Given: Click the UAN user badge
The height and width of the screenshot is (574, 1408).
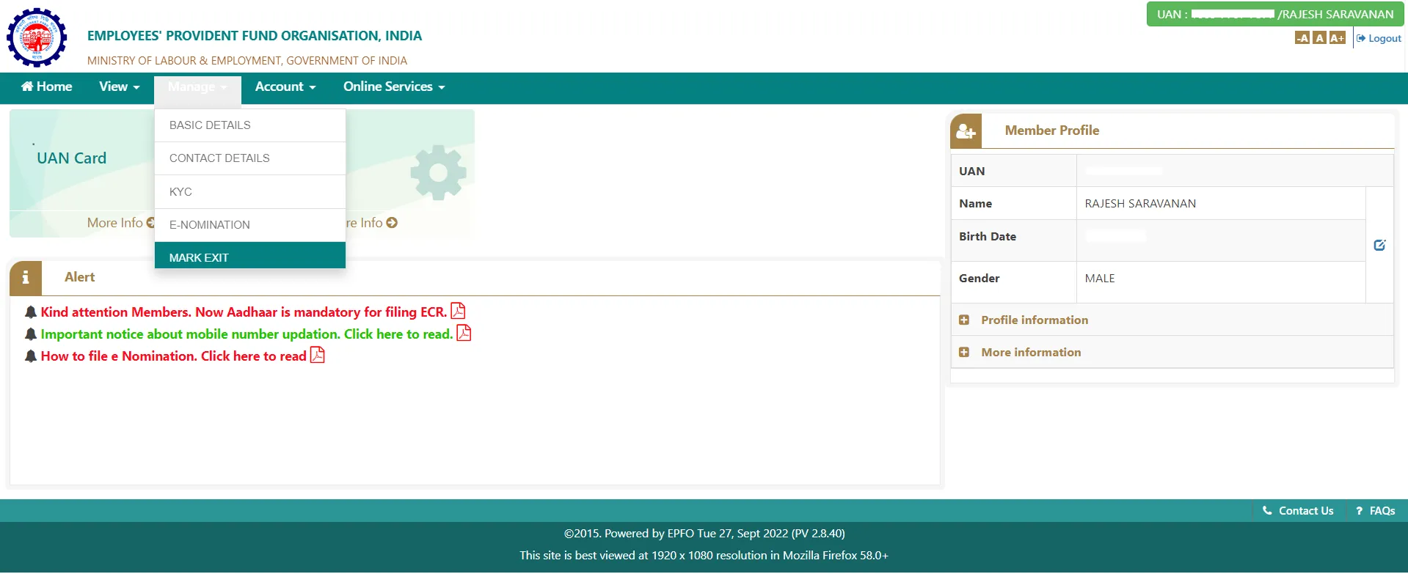Looking at the screenshot, I should tap(1275, 15).
